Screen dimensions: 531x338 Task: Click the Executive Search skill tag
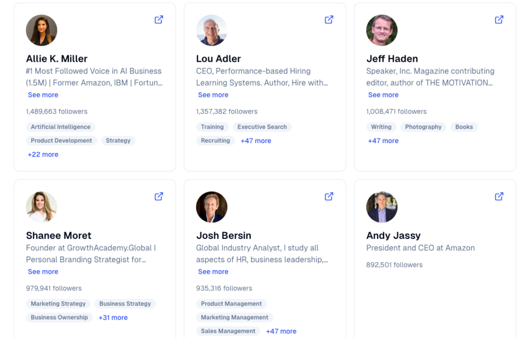(262, 127)
